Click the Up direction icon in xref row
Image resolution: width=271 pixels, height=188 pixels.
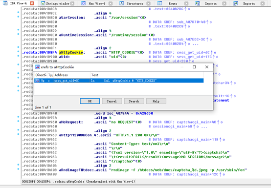[38, 81]
